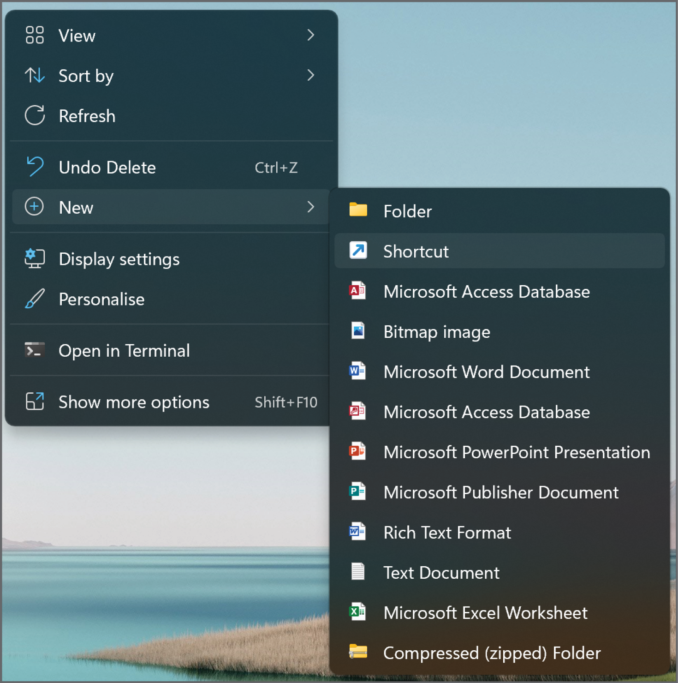Click empty desktop wallpaper to dismiss menu
The width and height of the screenshot is (678, 683).
(x=507, y=92)
